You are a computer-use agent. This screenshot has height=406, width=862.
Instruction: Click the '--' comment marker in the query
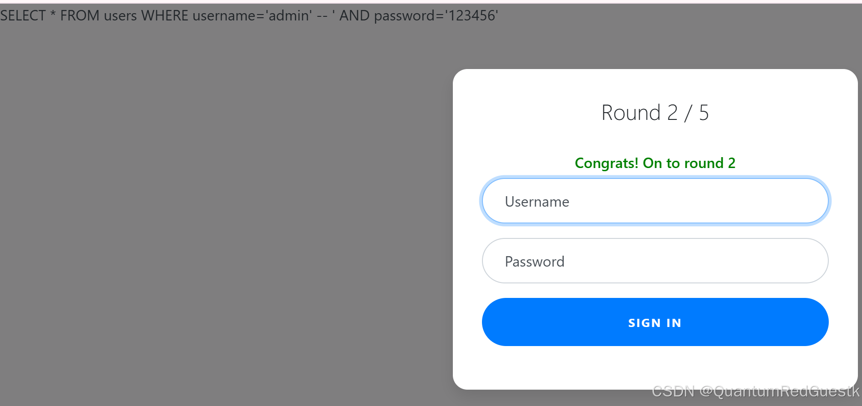(x=322, y=16)
